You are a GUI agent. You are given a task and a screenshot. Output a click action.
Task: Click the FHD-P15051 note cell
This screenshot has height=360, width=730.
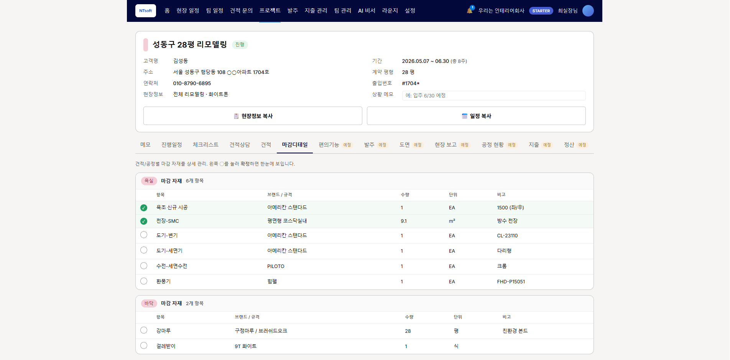pos(511,282)
